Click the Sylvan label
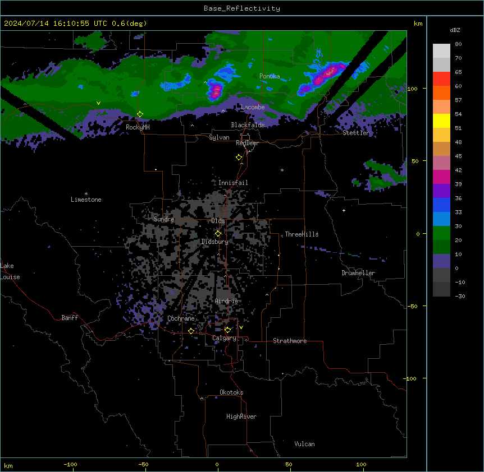484x472 pixels. click(219, 137)
